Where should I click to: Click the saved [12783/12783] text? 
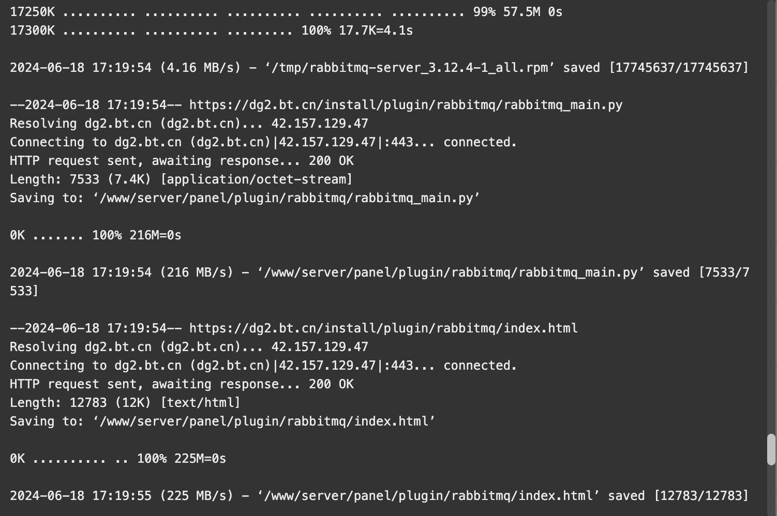click(678, 496)
